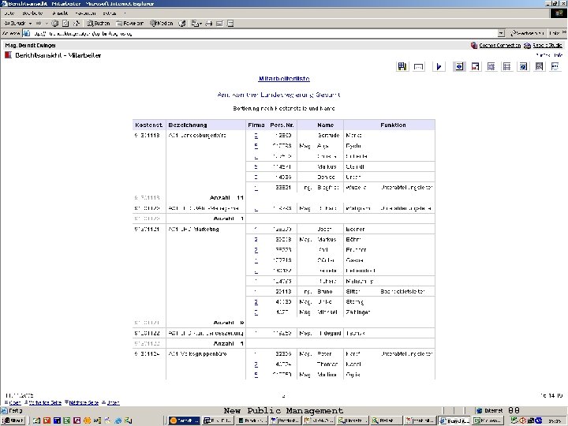568x426 pixels.
Task: Click the IE Zurück back button
Action: pyautogui.click(x=15, y=23)
